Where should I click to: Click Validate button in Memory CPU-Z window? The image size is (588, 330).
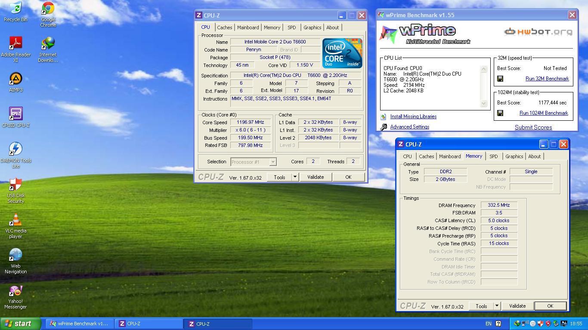click(x=517, y=306)
